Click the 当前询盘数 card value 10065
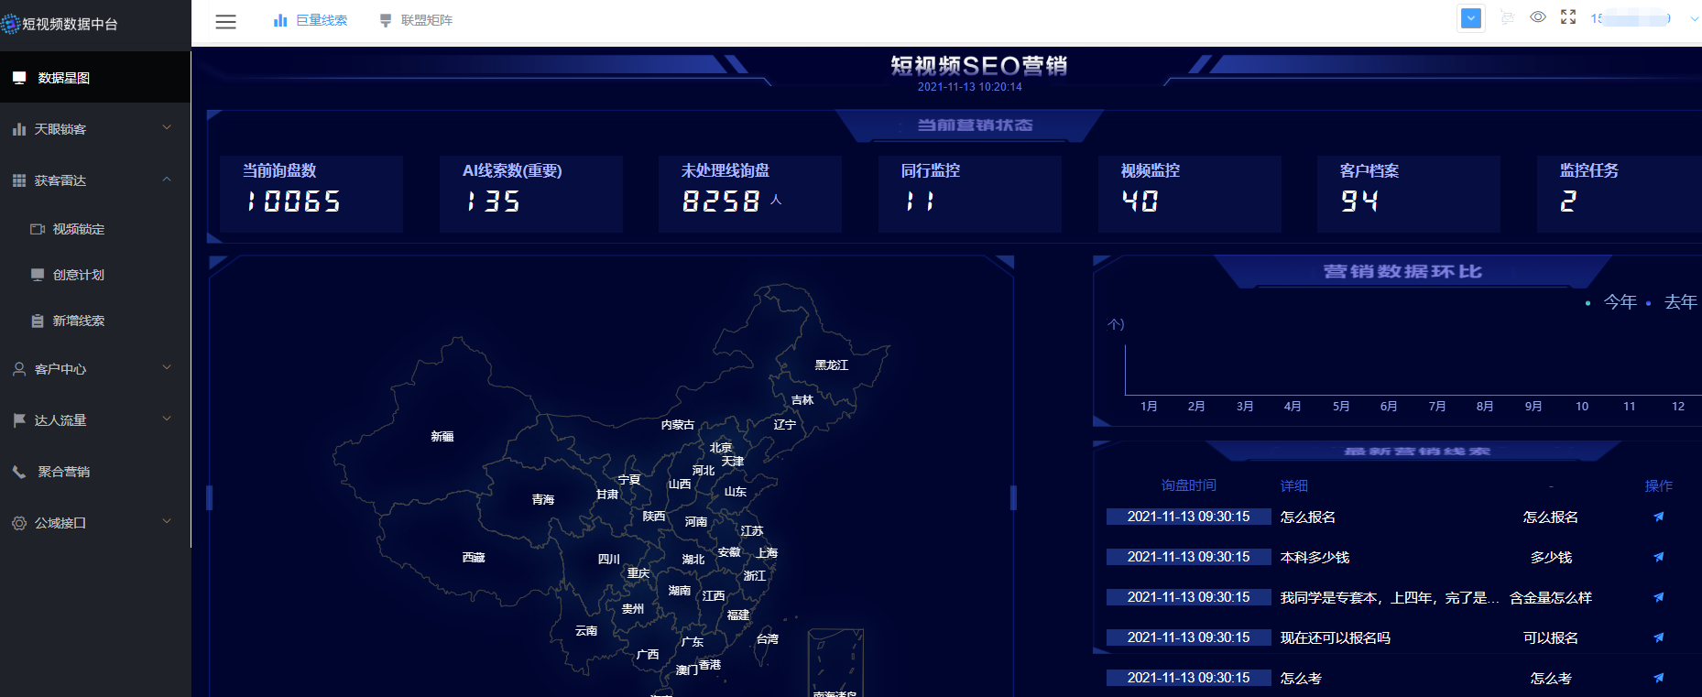Screen dimensions: 1702x697 [294, 201]
